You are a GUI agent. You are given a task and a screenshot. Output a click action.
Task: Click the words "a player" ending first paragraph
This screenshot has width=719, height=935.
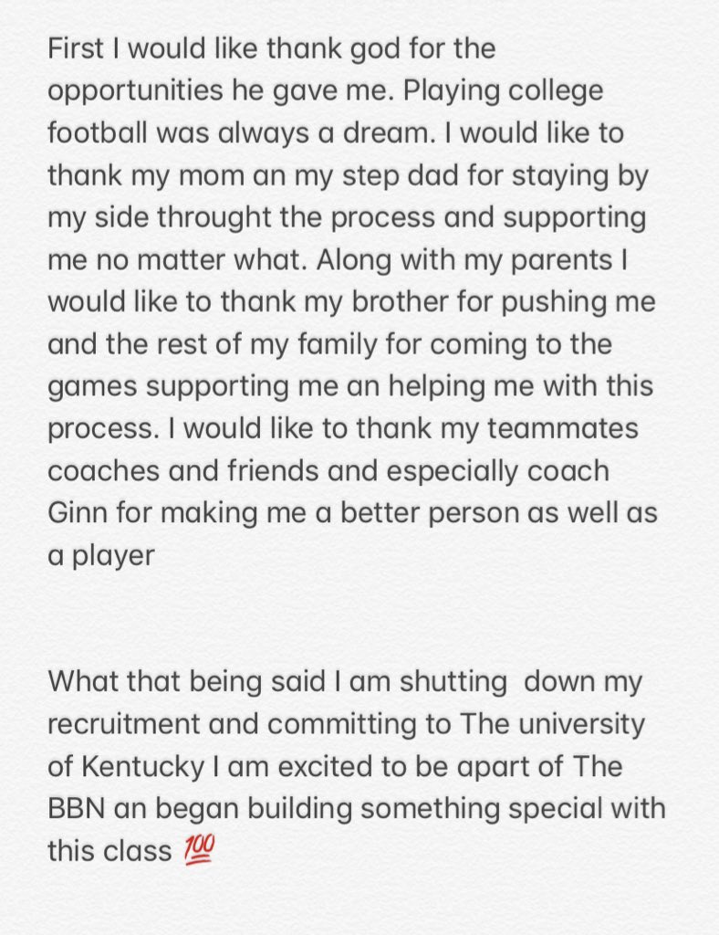pyautogui.click(x=100, y=556)
